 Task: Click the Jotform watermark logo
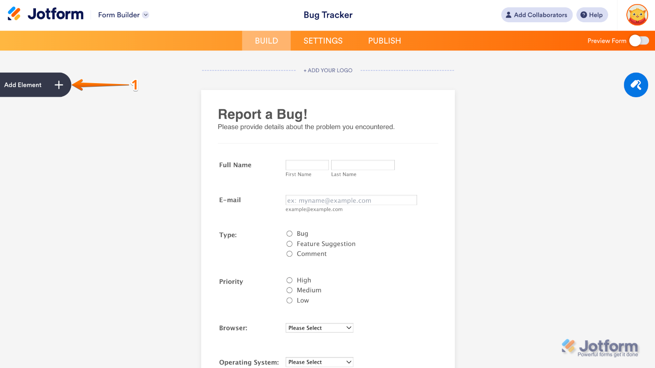[600, 346]
